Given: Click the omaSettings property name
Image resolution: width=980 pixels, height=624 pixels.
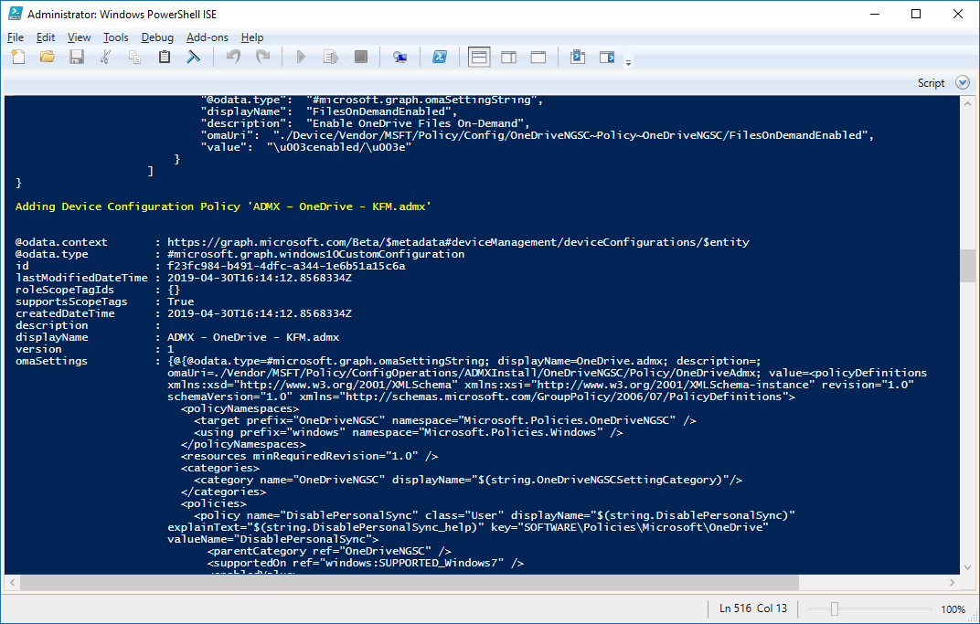Looking at the screenshot, I should point(51,360).
